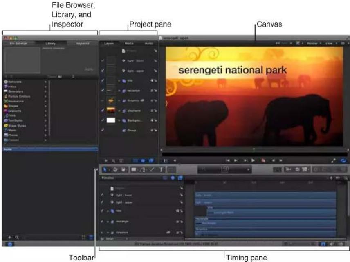Expand the title group in Layers list
Image resolution: width=350 pixels, height=262 pixels.
[x=119, y=81]
